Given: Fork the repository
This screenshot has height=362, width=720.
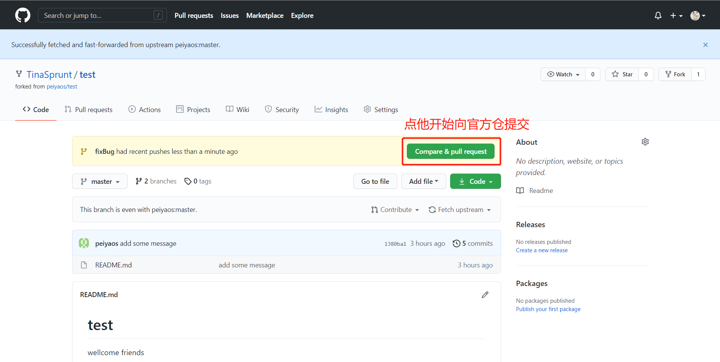Looking at the screenshot, I should tap(675, 74).
